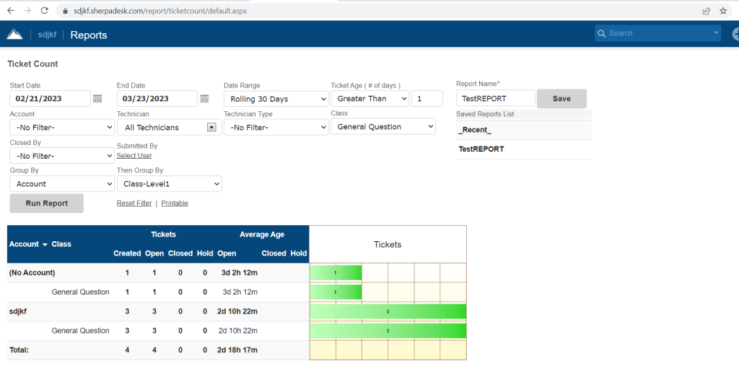Viewport: 739px width, 387px height.
Task: Click the search magnifier icon
Action: coord(601,33)
